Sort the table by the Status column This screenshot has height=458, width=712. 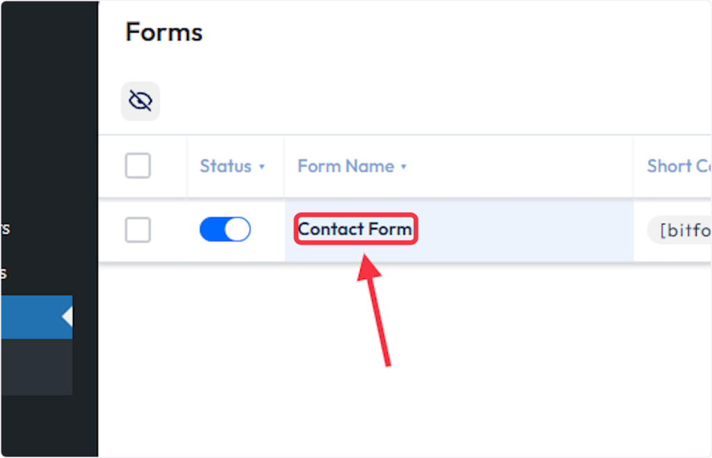225,167
